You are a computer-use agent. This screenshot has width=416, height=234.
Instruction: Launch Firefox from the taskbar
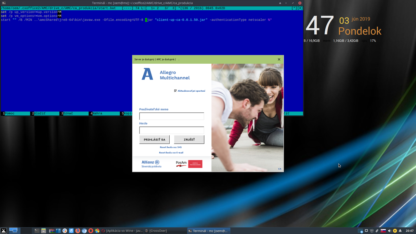(78, 231)
